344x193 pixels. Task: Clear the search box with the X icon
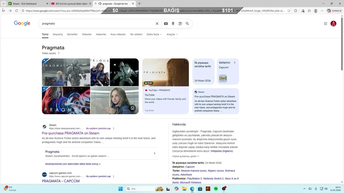pos(157,24)
